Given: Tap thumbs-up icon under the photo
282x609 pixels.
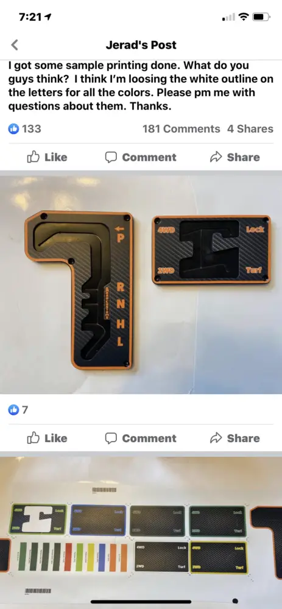Looking at the screenshot, I should [33, 438].
